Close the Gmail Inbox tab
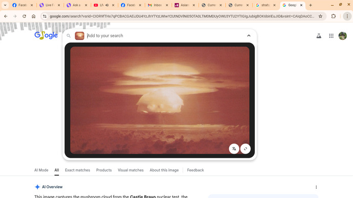The width and height of the screenshot is (353, 198). (x=167, y=5)
